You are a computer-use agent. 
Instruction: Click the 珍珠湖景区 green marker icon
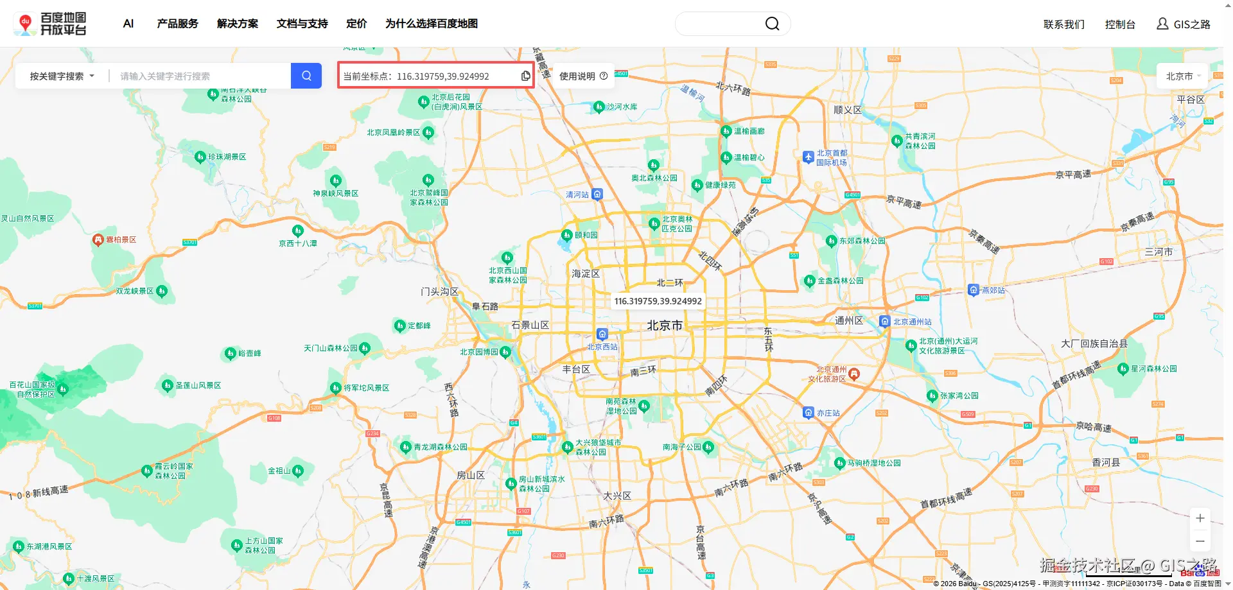point(200,157)
